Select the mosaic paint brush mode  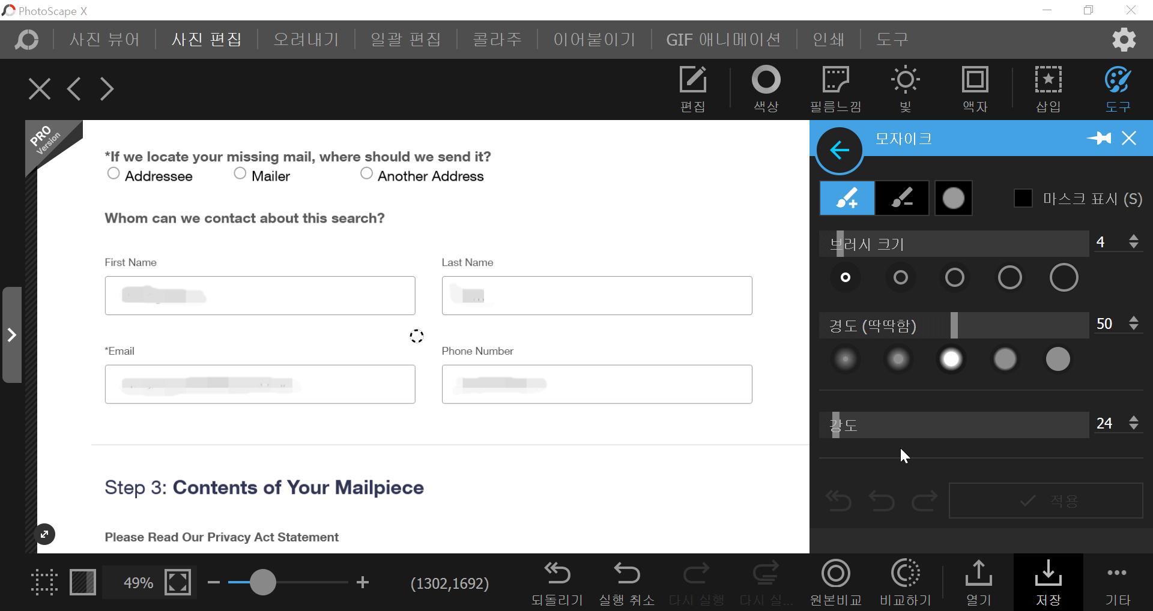(847, 198)
